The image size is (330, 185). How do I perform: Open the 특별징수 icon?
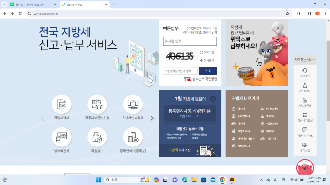pyautogui.click(x=97, y=137)
